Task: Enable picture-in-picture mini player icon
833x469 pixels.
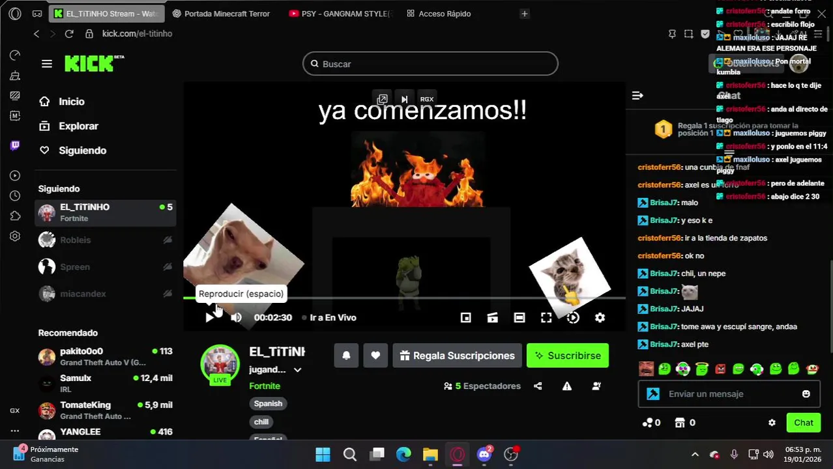Action: coord(465,317)
